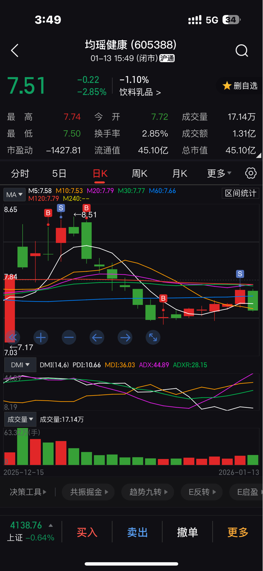Select the 日K tab

[100, 174]
